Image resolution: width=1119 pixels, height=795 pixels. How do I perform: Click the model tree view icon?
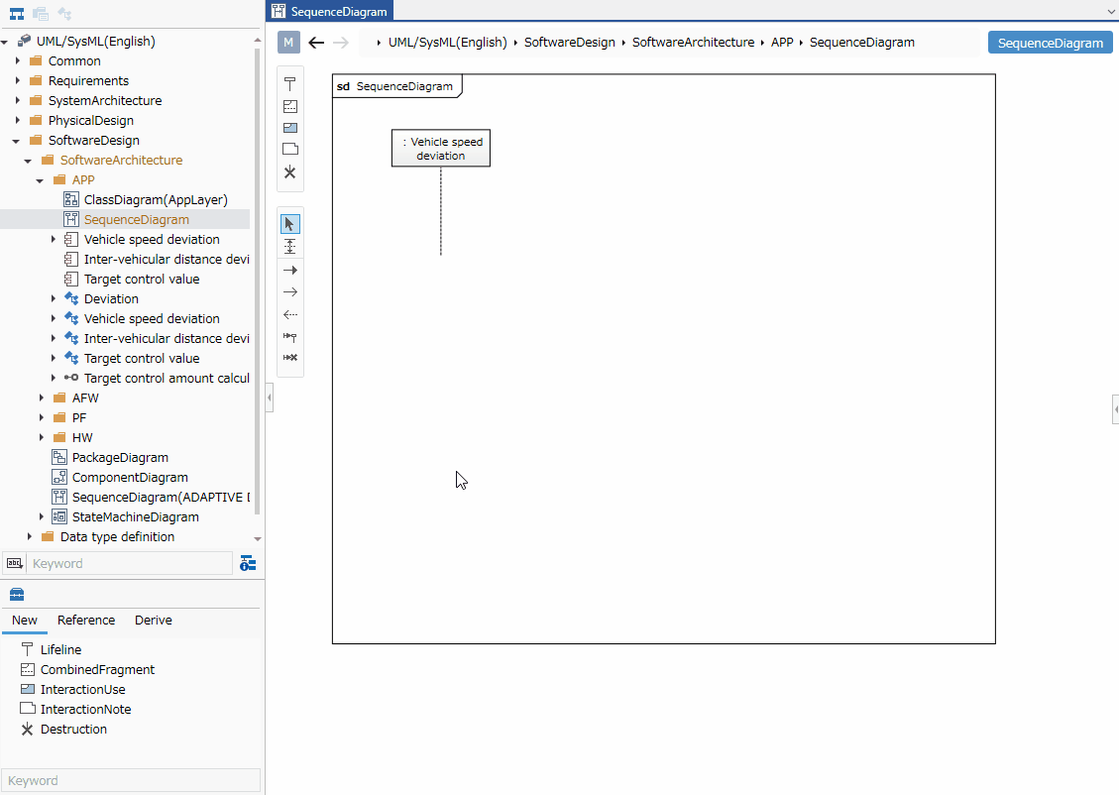click(17, 14)
